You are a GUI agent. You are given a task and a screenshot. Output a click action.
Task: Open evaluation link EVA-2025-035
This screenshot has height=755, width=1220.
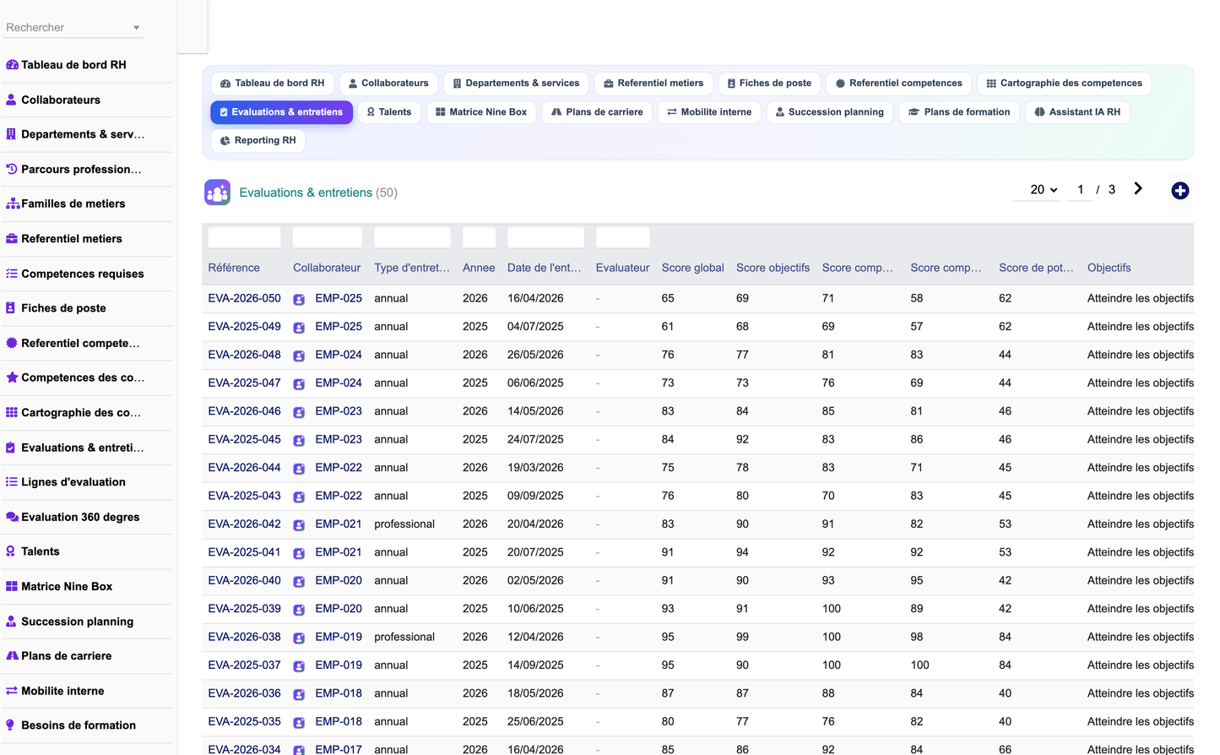click(x=245, y=721)
